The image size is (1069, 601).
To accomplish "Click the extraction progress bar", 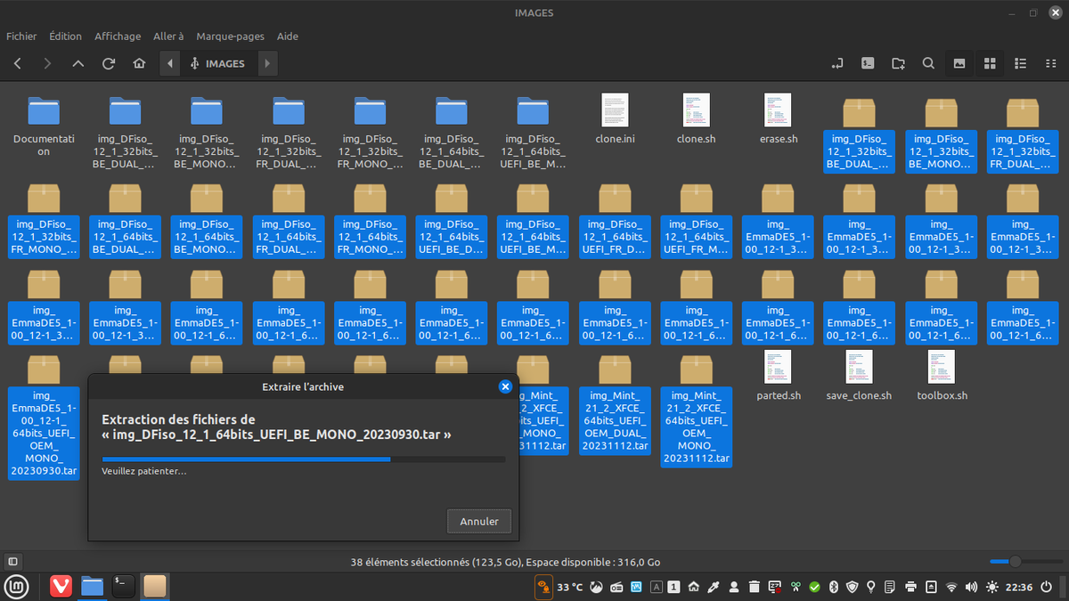I will [303, 459].
